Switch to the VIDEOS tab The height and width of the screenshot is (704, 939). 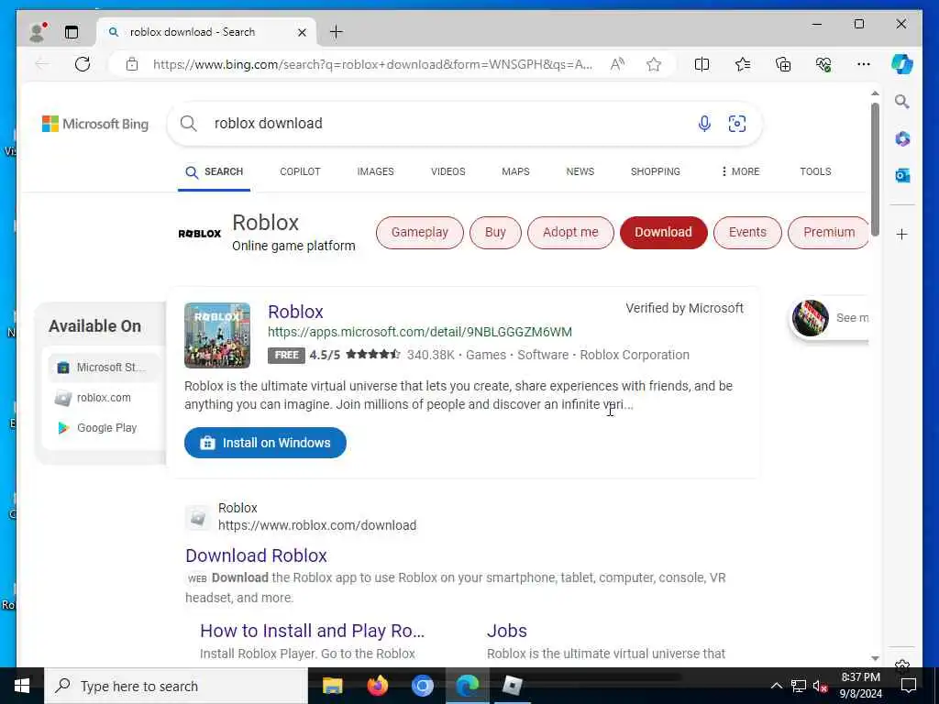pyautogui.click(x=447, y=171)
